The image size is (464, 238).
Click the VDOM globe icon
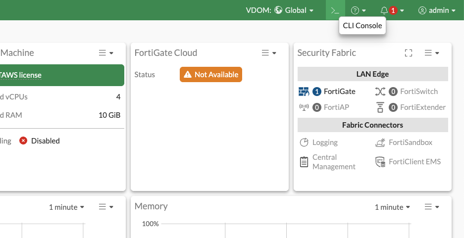[x=278, y=10]
